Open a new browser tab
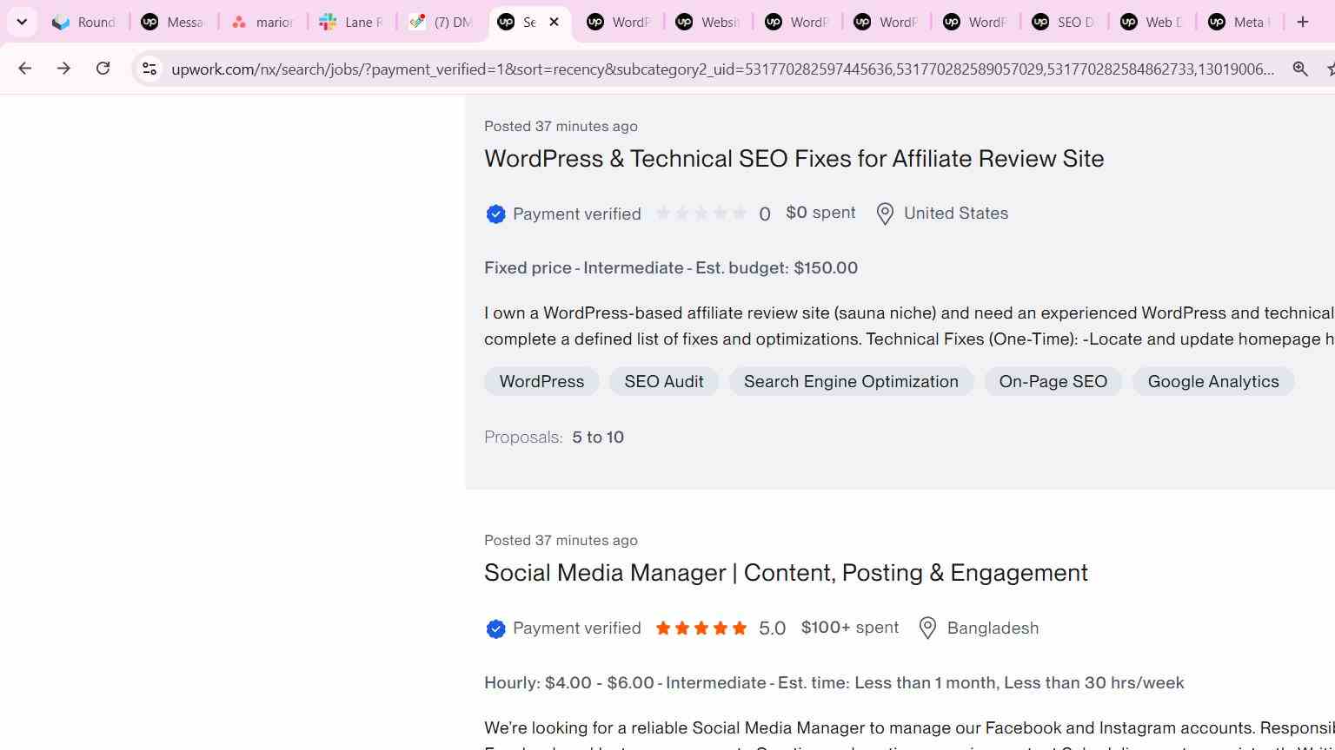This screenshot has height=750, width=1335. point(1302,22)
